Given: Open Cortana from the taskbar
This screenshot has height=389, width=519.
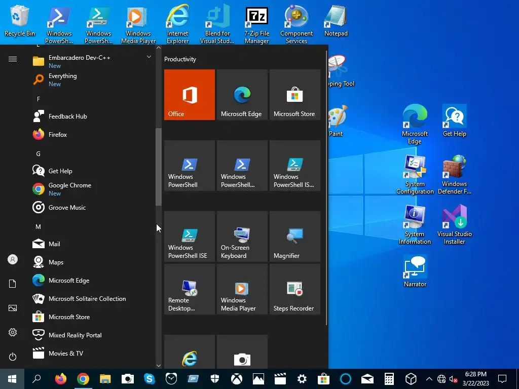Looking at the screenshot, I should pyautogui.click(x=346, y=379).
